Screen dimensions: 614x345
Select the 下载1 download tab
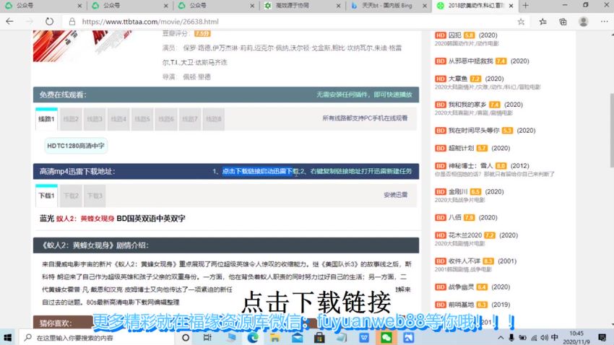point(46,196)
